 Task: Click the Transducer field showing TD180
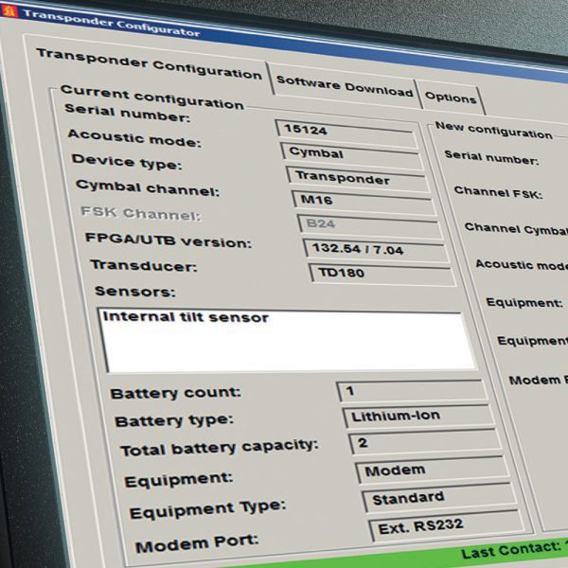coord(380,274)
